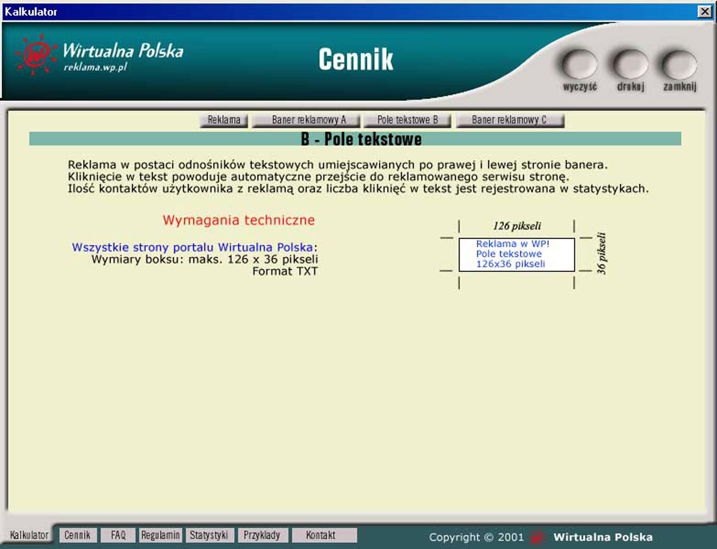717x549 pixels.
Task: Open the FAQ tab
Action: tap(118, 535)
